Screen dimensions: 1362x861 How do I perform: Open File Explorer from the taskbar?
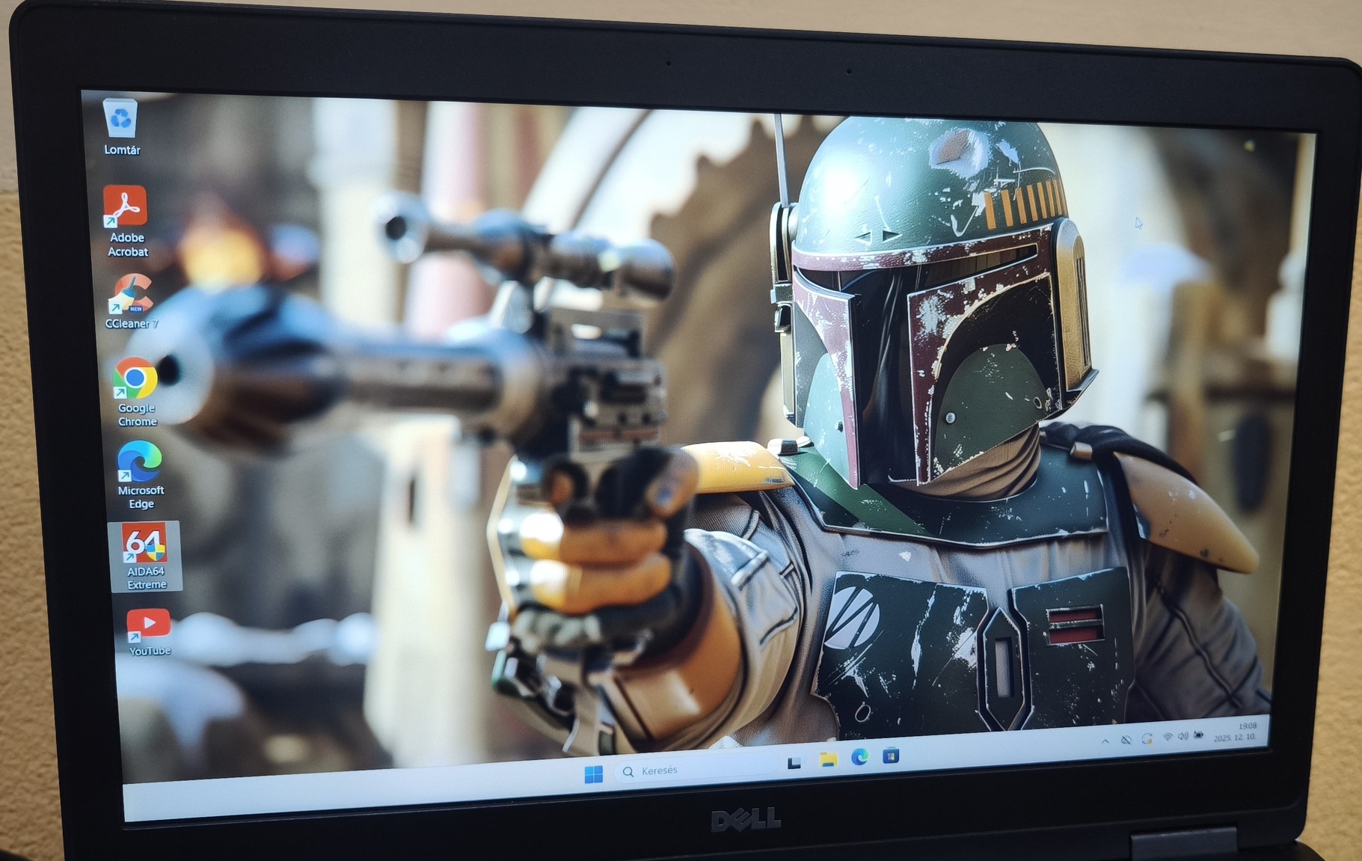tap(827, 760)
